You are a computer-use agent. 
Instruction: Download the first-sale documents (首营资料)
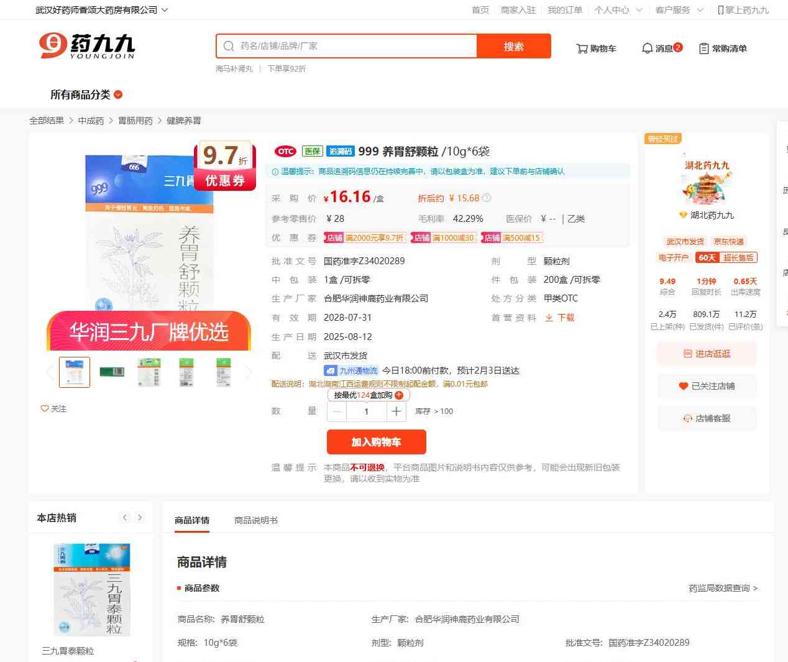[560, 318]
